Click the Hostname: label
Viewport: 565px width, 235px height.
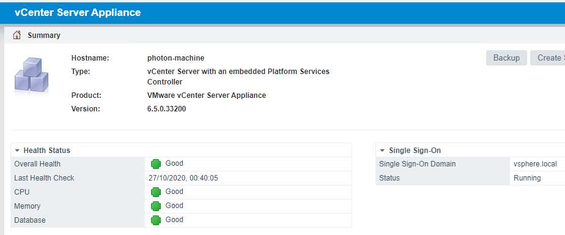[x=90, y=58]
